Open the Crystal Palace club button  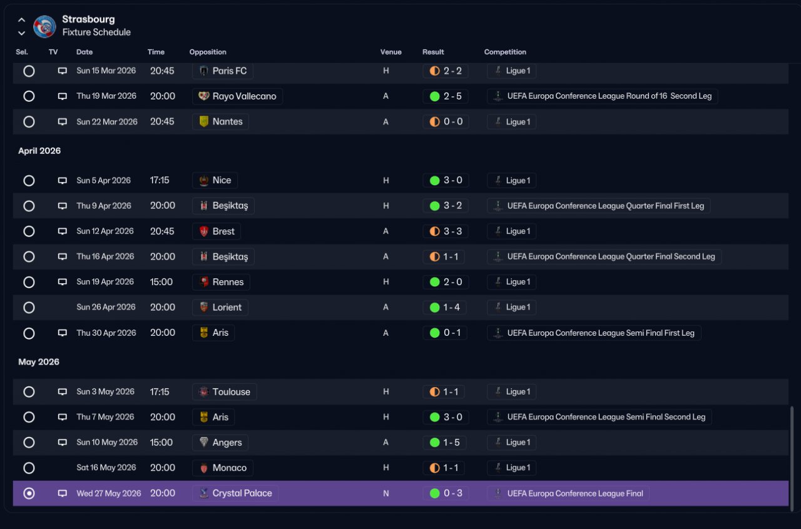point(235,493)
